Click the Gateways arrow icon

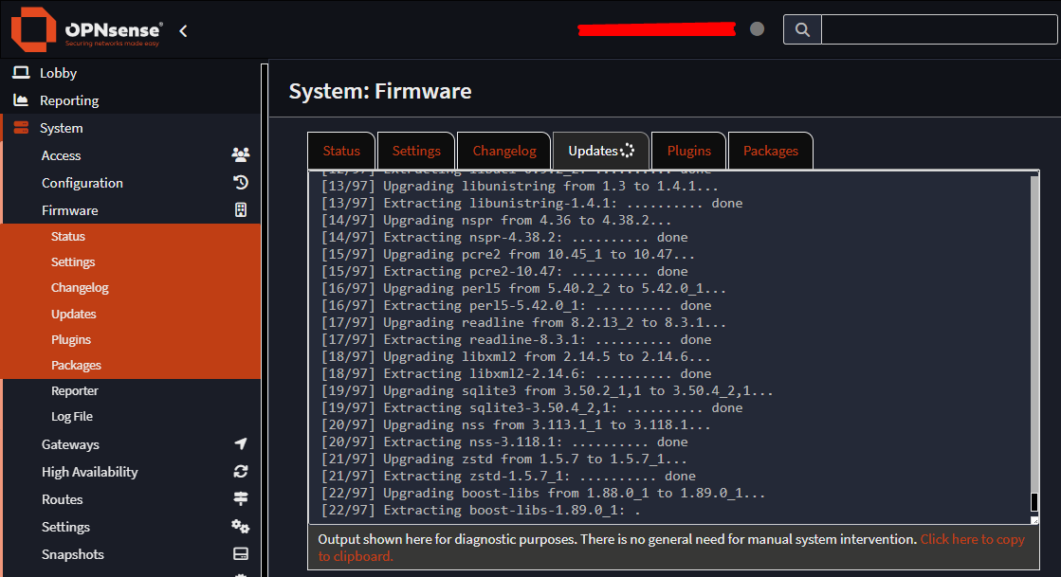240,443
